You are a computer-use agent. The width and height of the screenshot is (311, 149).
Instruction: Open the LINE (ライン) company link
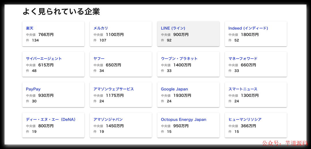pyautogui.click(x=173, y=28)
